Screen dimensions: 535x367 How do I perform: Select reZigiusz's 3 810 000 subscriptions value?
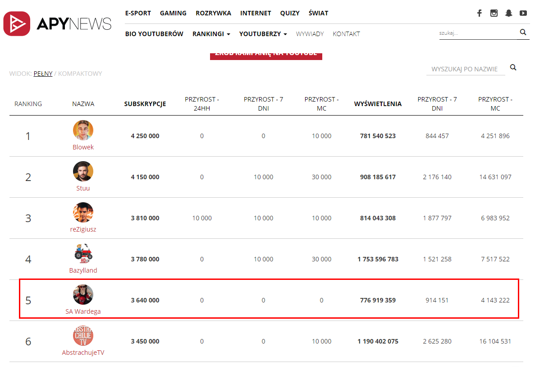145,218
